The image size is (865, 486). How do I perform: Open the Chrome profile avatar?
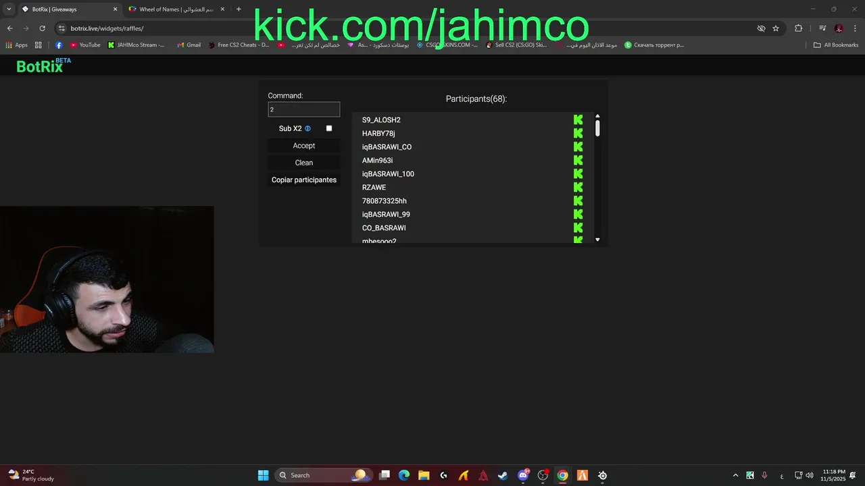click(x=839, y=28)
